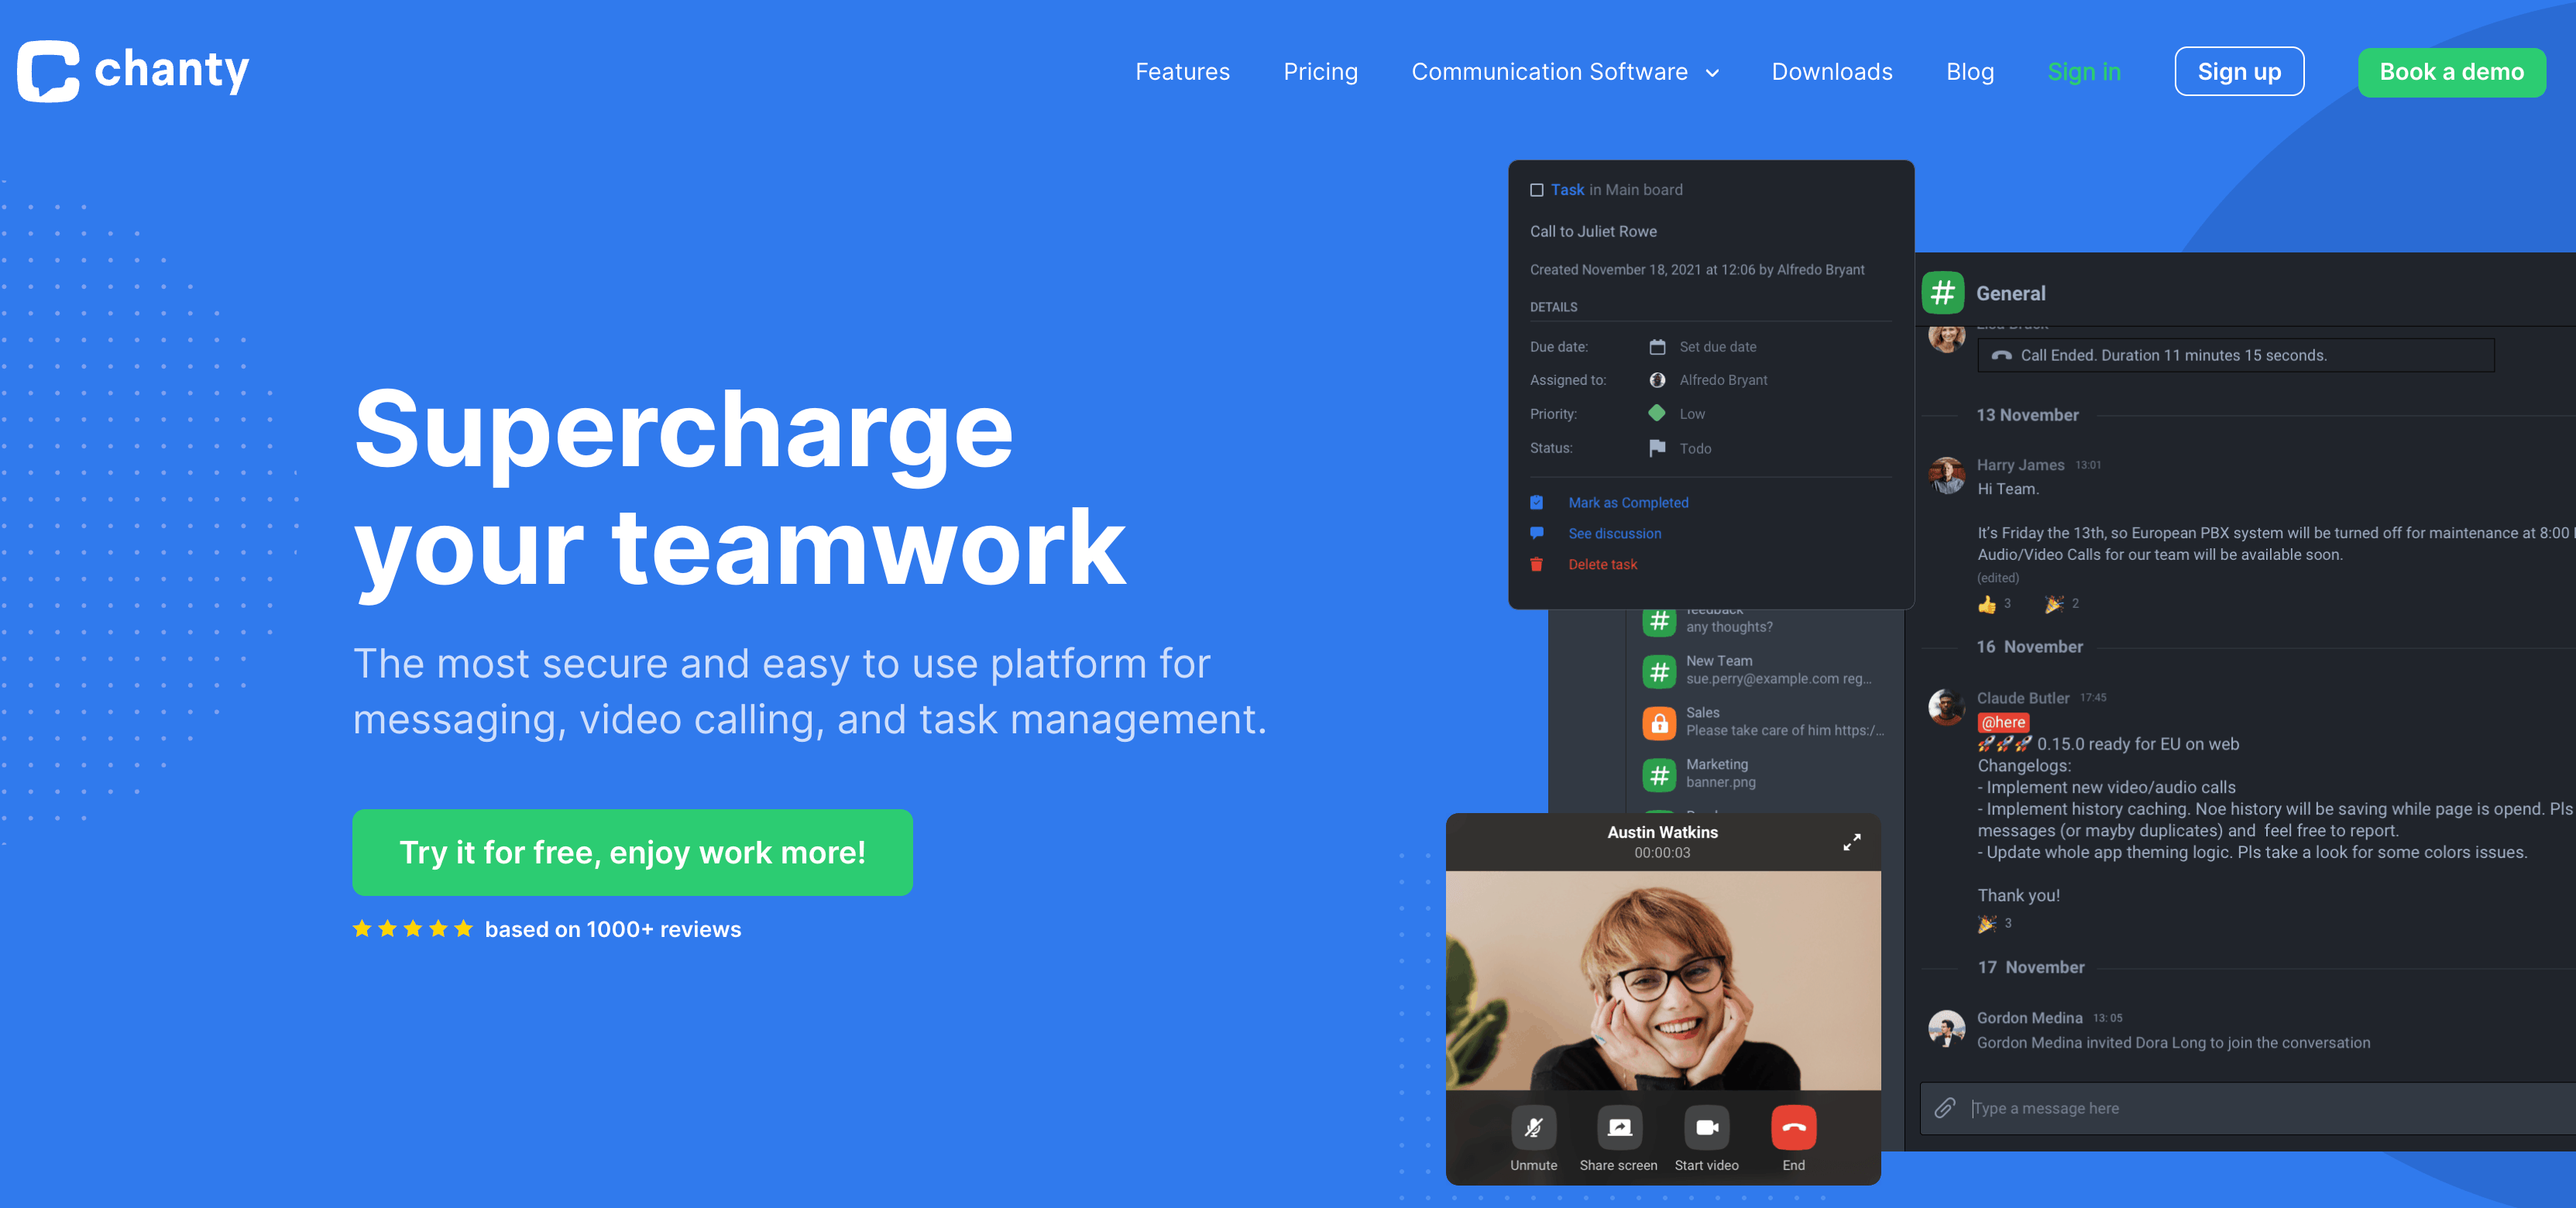
Task: Tick the Task checkbox in Main board
Action: click(x=1536, y=190)
